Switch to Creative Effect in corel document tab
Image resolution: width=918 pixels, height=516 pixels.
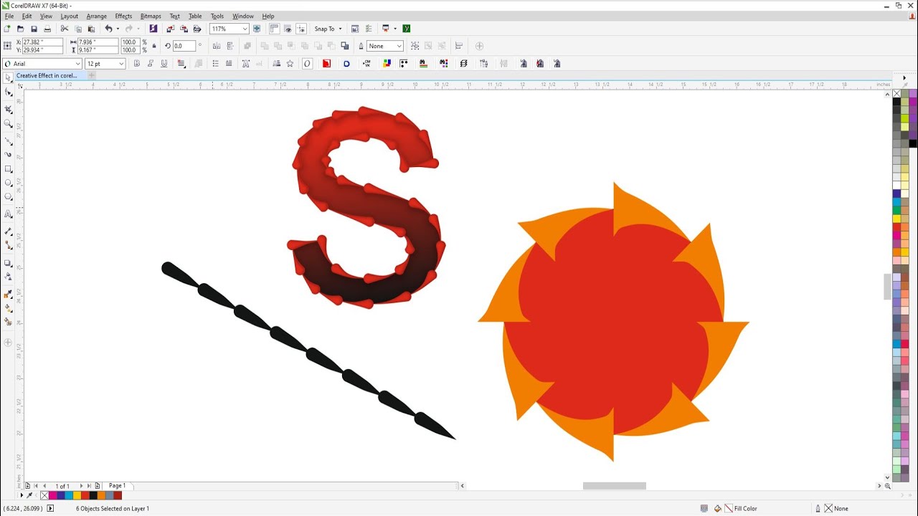47,75
